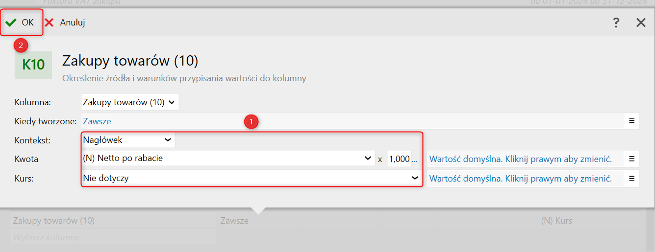Select the Wybierz kolumnę placeholder row

[x=113, y=237]
